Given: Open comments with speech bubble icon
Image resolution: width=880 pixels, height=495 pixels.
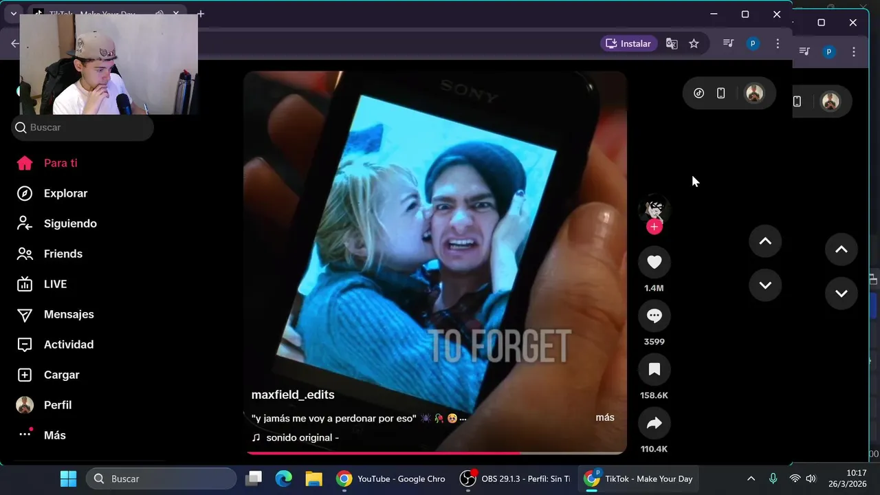Looking at the screenshot, I should 654,316.
